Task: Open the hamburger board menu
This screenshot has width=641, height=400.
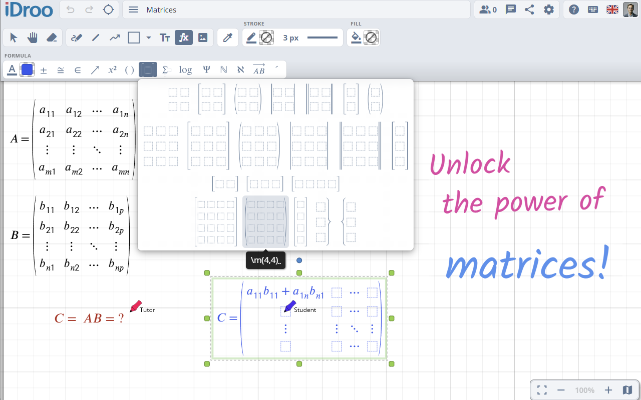Action: pos(133,9)
